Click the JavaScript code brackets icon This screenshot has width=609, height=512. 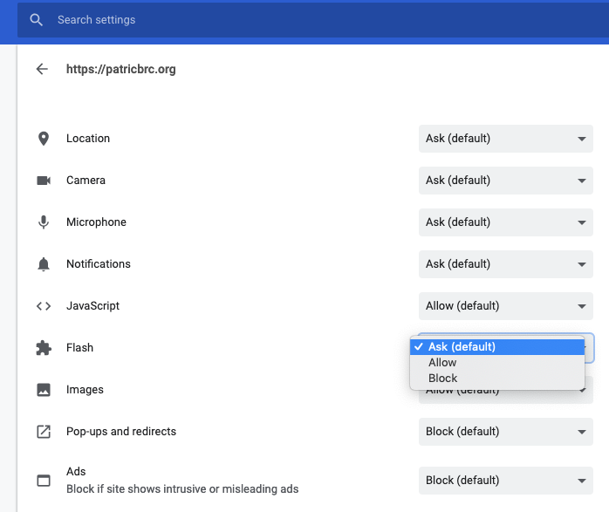(43, 306)
